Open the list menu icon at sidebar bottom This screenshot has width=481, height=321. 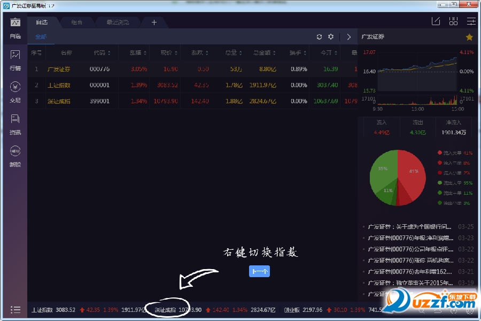click(15, 310)
